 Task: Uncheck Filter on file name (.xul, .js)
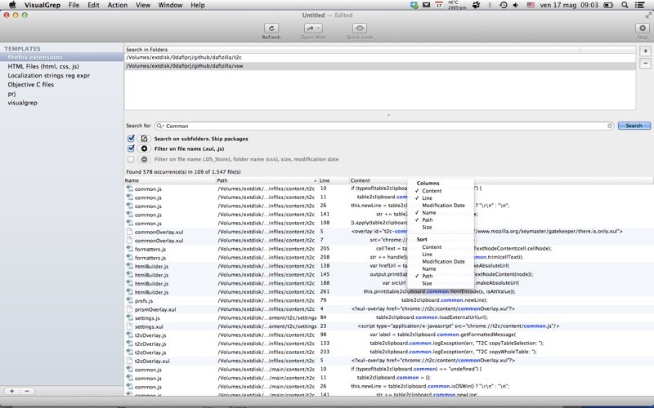point(131,149)
